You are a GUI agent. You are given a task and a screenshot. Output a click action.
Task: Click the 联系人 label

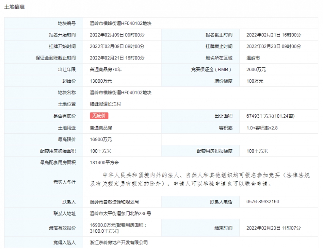pos(69,202)
